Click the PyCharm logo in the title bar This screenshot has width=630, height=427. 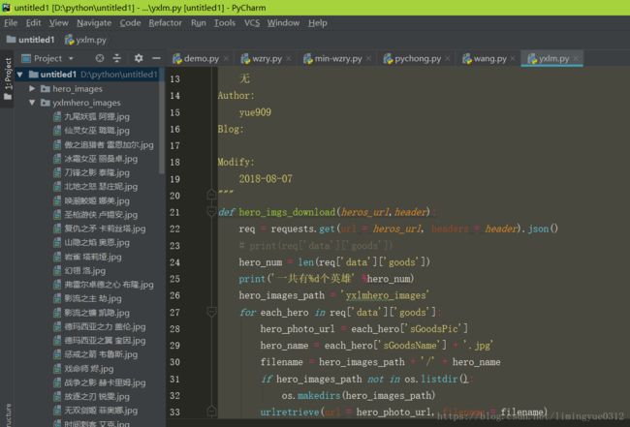(x=6, y=7)
